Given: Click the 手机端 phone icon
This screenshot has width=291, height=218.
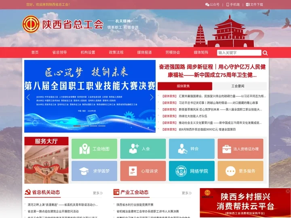Looking at the screenshot, I should (x=228, y=4).
